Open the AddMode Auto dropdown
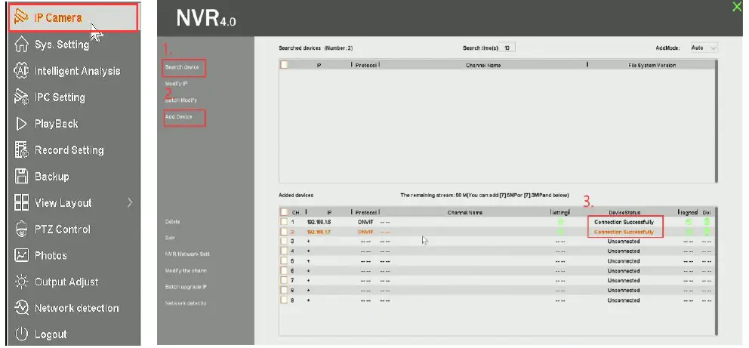The width and height of the screenshot is (749, 348). coord(704,48)
